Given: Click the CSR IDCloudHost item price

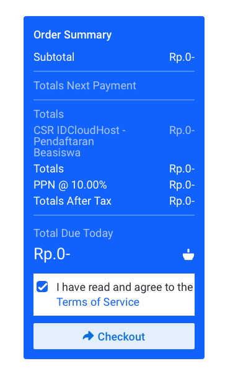Looking at the screenshot, I should [182, 130].
